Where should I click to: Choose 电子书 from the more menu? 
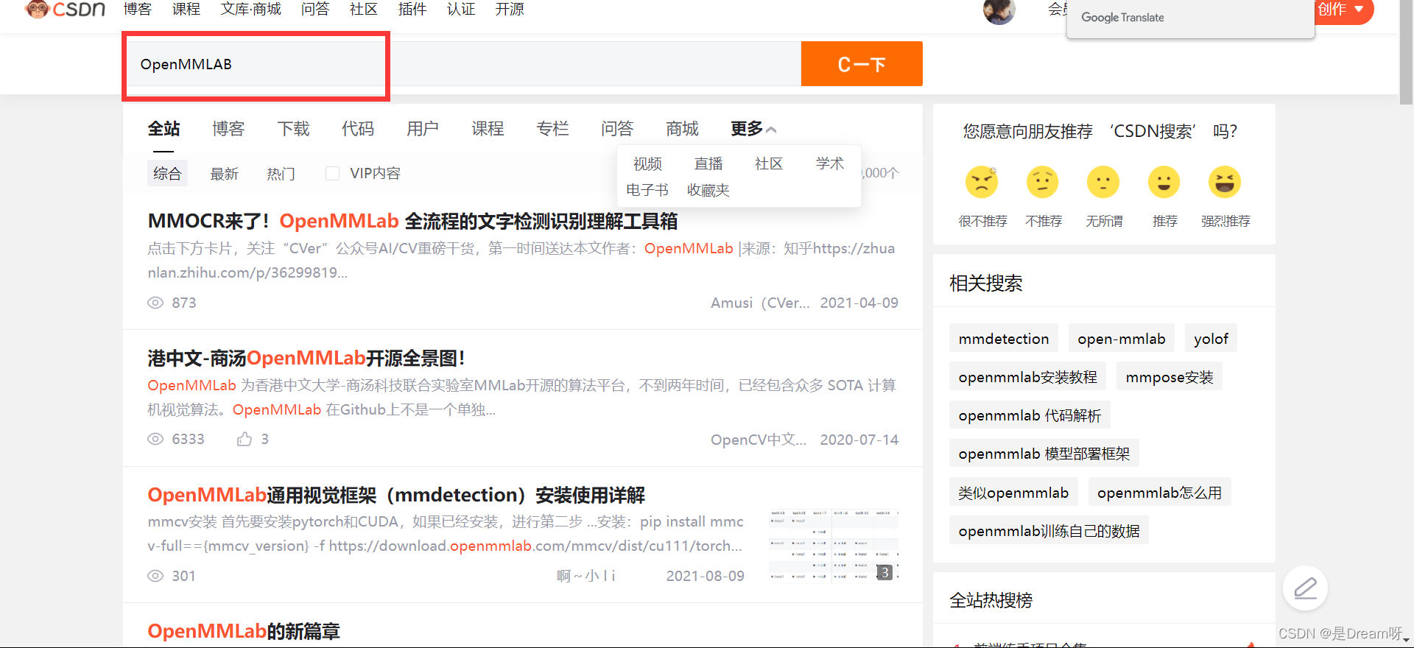(647, 190)
